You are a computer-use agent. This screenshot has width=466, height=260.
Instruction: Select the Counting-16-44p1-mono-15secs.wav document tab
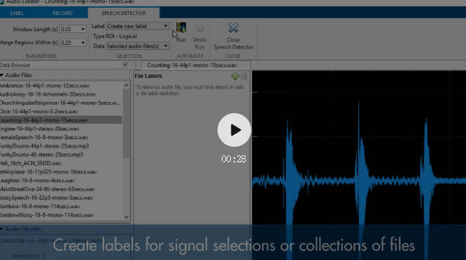191,65
